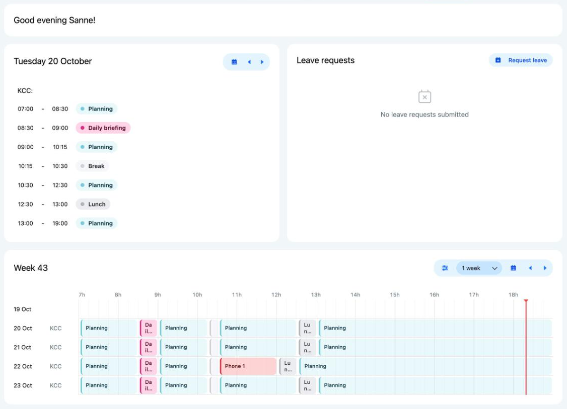The width and height of the screenshot is (567, 409).
Task: Go to previous week in Week 43 panel
Action: pyautogui.click(x=530, y=268)
